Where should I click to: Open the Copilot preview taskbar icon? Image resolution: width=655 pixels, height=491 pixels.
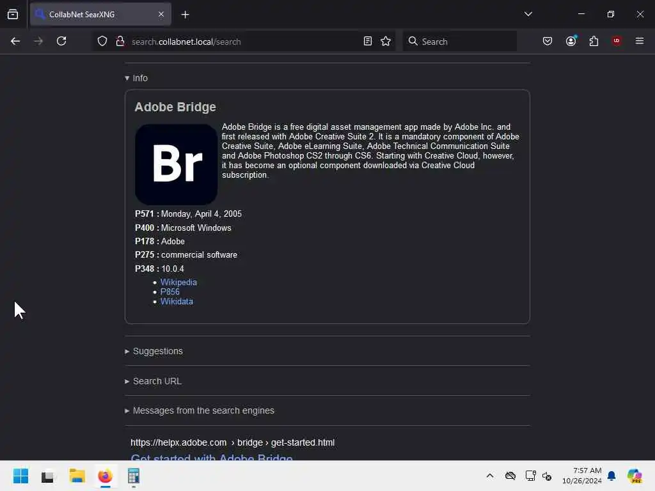tap(635, 476)
